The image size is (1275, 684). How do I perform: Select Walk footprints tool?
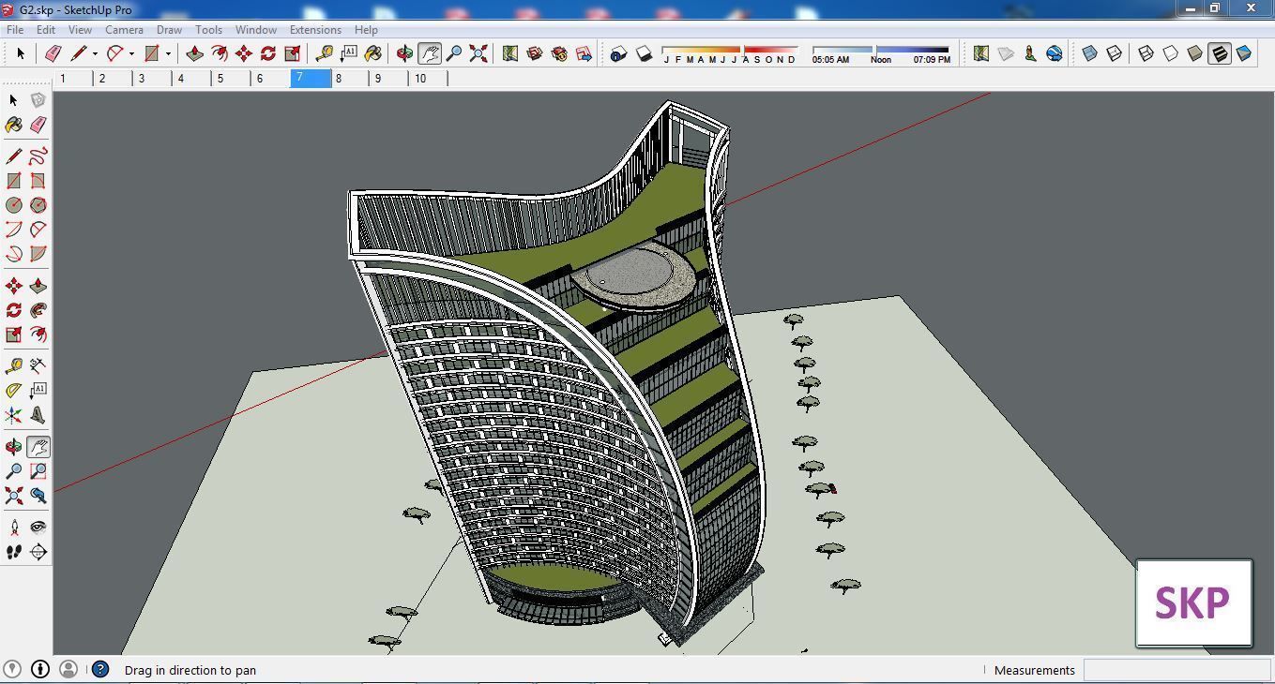click(14, 551)
